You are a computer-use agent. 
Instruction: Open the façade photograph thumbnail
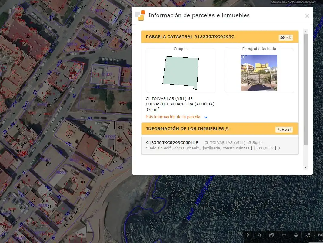pos(259,73)
